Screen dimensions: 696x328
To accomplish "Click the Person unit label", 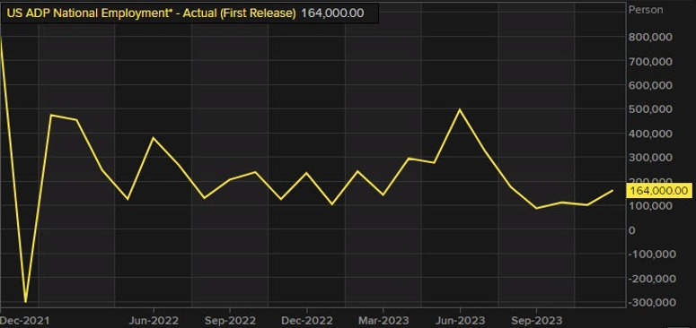I will pos(646,10).
